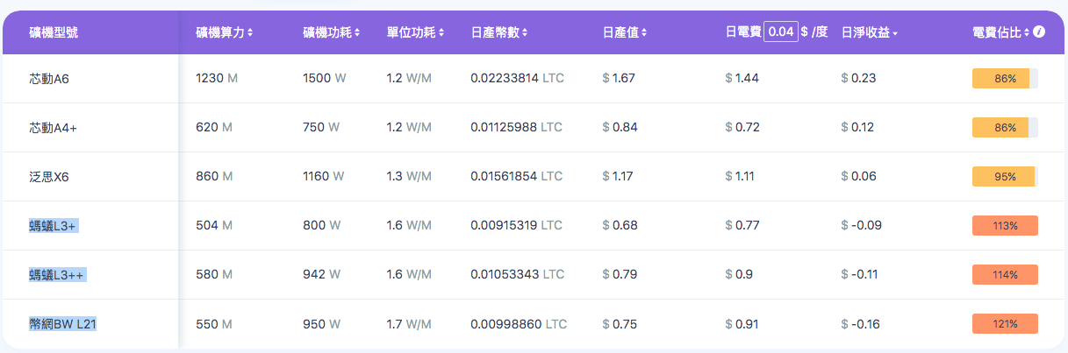This screenshot has height=353, width=1068.
Task: Select power value 1160 W
Action: click(323, 176)
